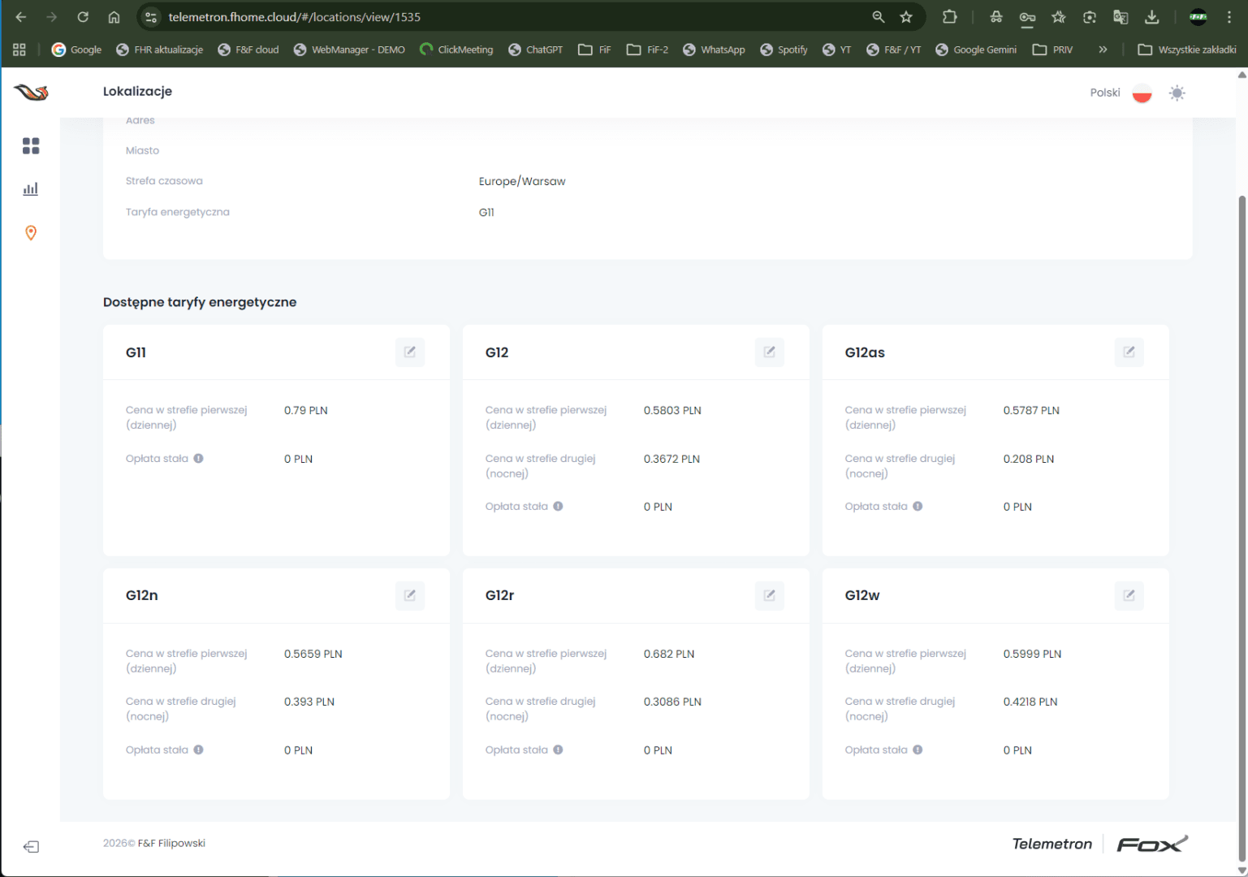Click the Telemetron bird logo

31,93
